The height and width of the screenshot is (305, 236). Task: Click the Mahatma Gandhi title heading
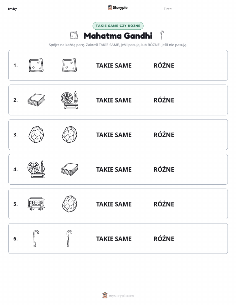click(118, 36)
